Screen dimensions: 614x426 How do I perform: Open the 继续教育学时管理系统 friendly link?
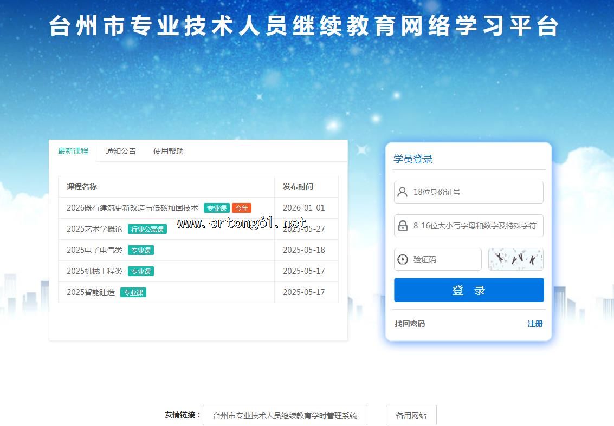(x=285, y=416)
